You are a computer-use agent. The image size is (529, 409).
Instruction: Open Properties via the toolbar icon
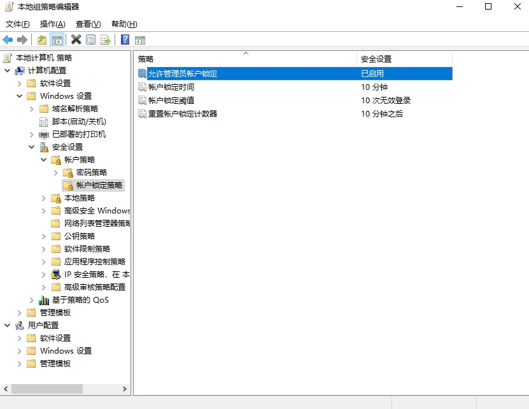click(x=90, y=40)
